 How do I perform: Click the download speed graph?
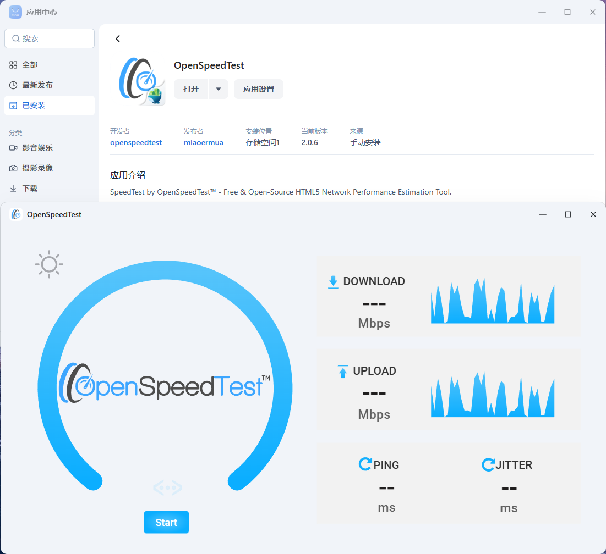(x=493, y=301)
